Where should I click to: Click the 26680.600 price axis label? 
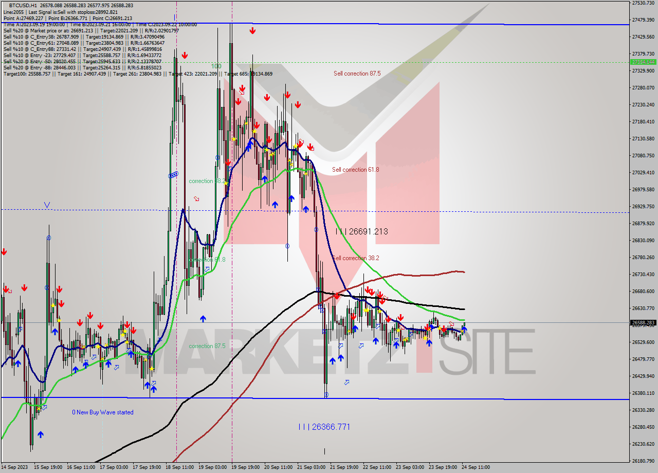pos(643,291)
